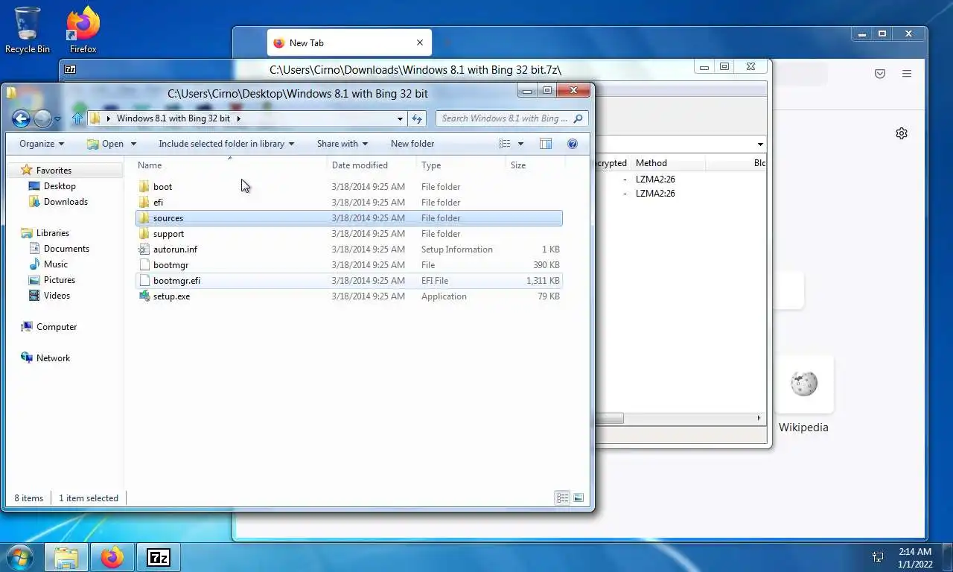Select the support folder icon
The height and width of the screenshot is (572, 953).
[x=144, y=234]
